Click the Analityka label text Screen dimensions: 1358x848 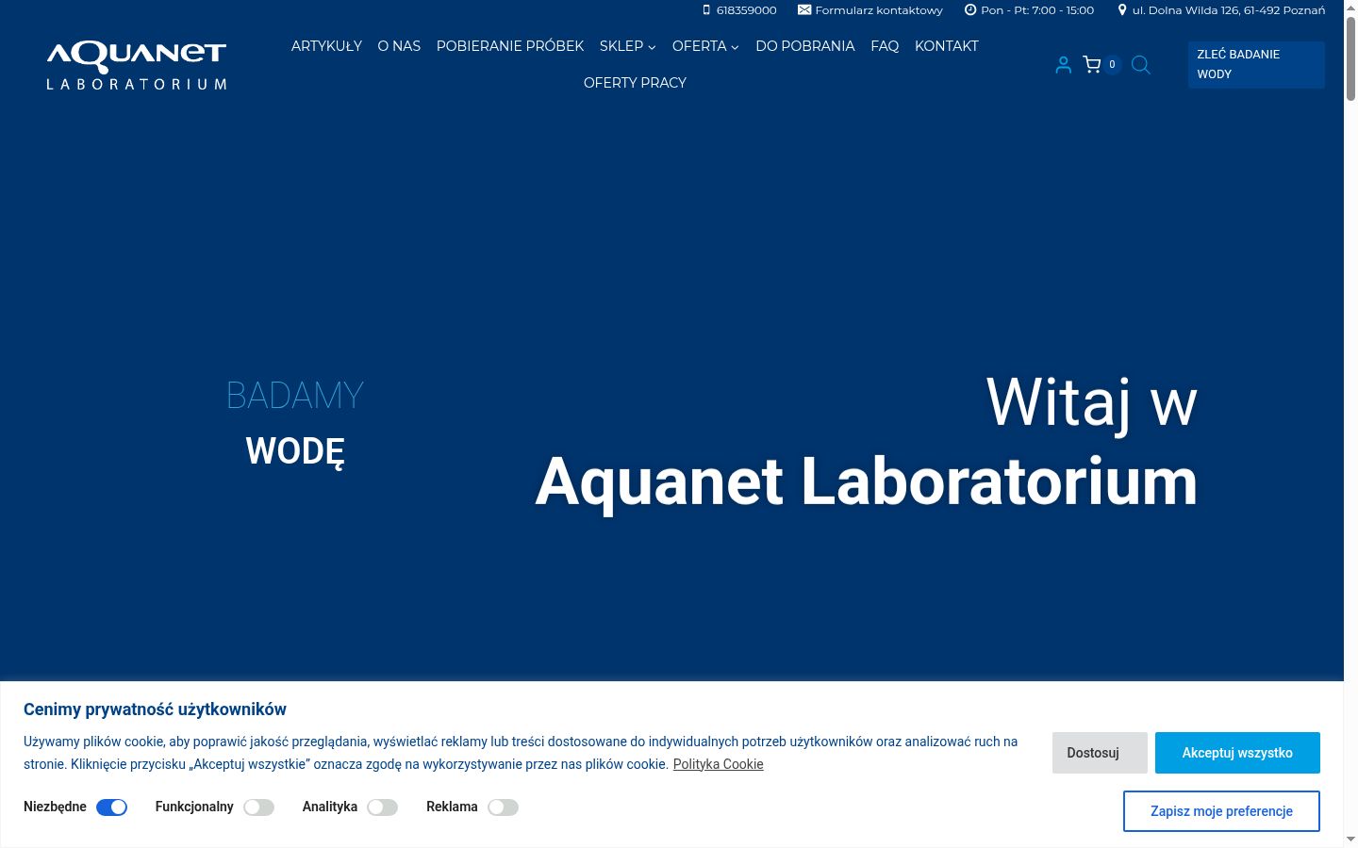[x=330, y=807]
